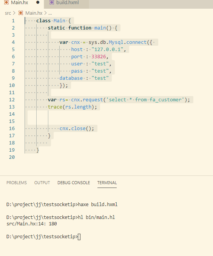
Task: Click the 'trace' call on line 13
Action: coord(55,107)
